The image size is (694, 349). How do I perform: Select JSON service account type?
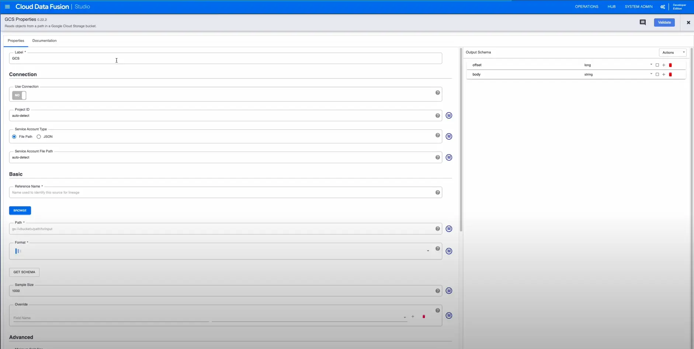pos(39,137)
